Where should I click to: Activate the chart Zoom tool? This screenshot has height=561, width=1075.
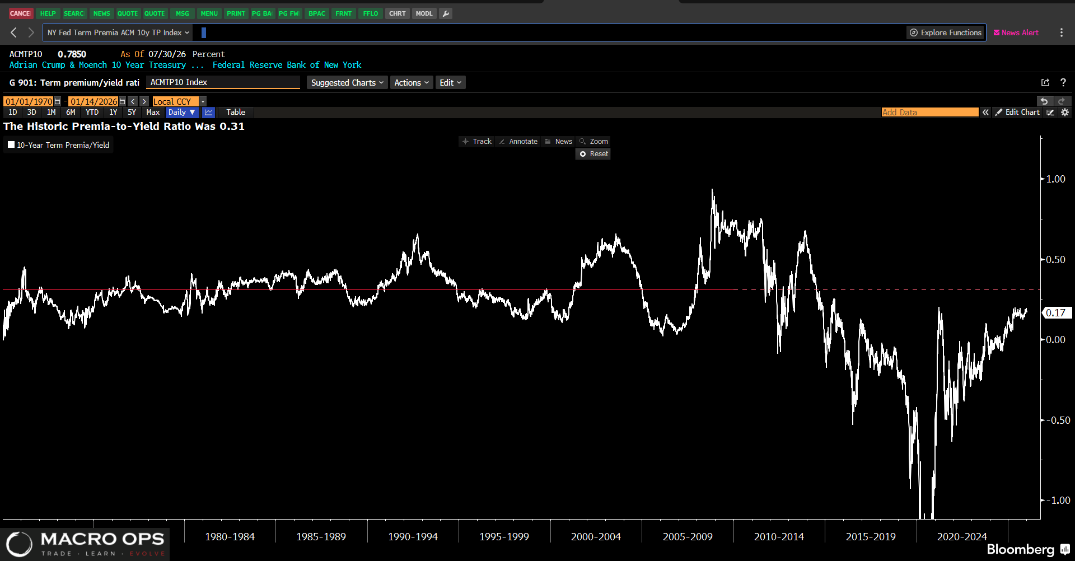(x=593, y=142)
